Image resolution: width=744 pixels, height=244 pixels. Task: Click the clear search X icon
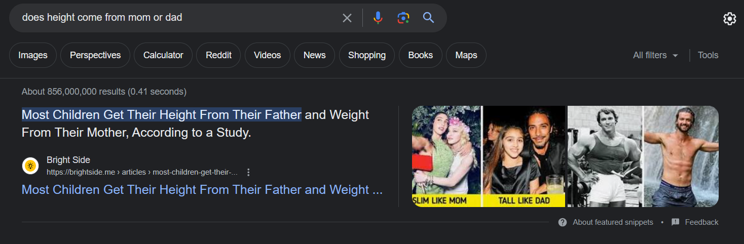tap(347, 18)
